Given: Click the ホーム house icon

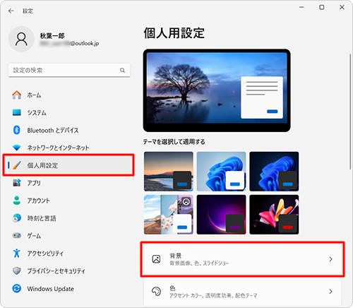Looking at the screenshot, I should [17, 95].
